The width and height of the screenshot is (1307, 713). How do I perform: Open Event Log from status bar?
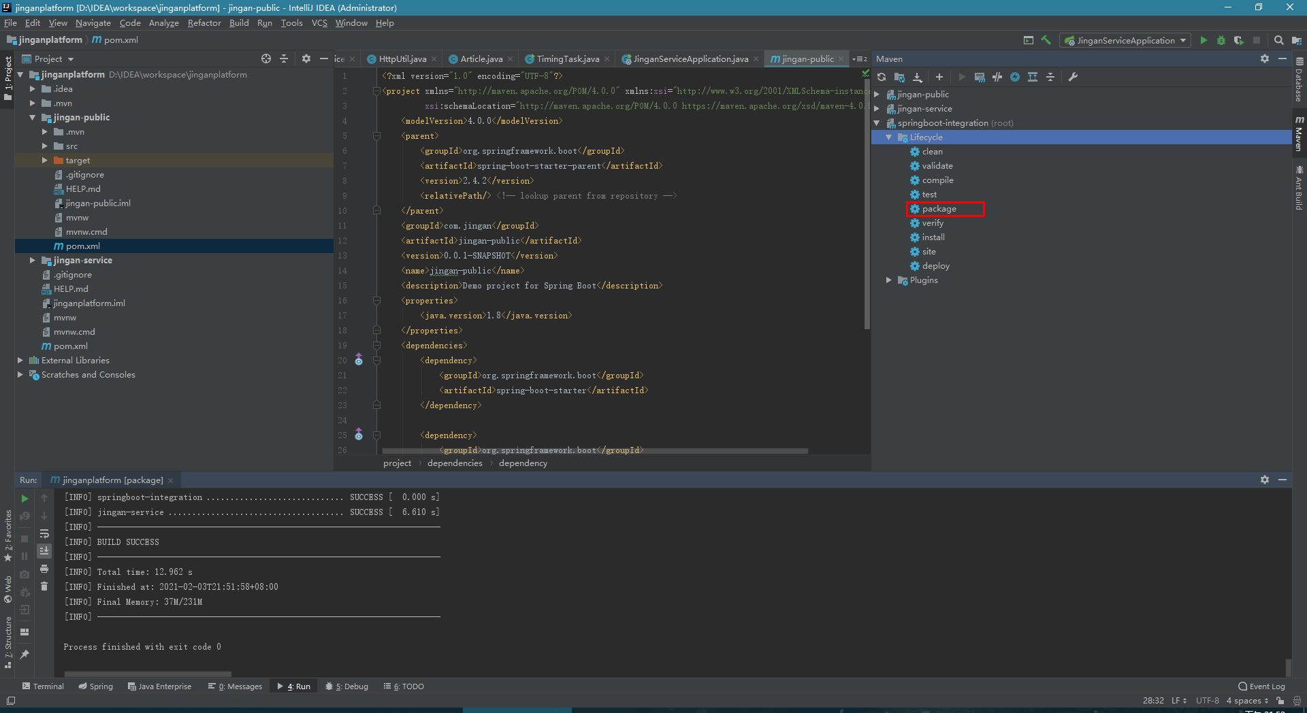tap(1261, 686)
